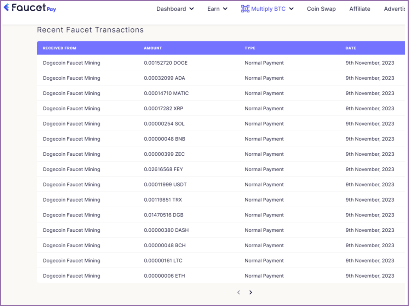Click Dogecoin Faucet Mining in FEY row
The width and height of the screenshot is (409, 306).
coord(71,169)
